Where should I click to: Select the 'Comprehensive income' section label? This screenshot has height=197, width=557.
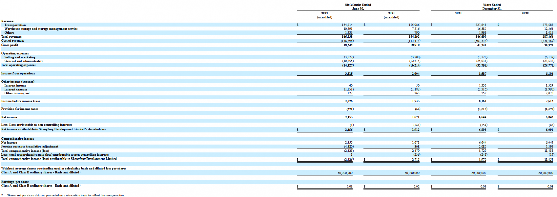(17, 139)
